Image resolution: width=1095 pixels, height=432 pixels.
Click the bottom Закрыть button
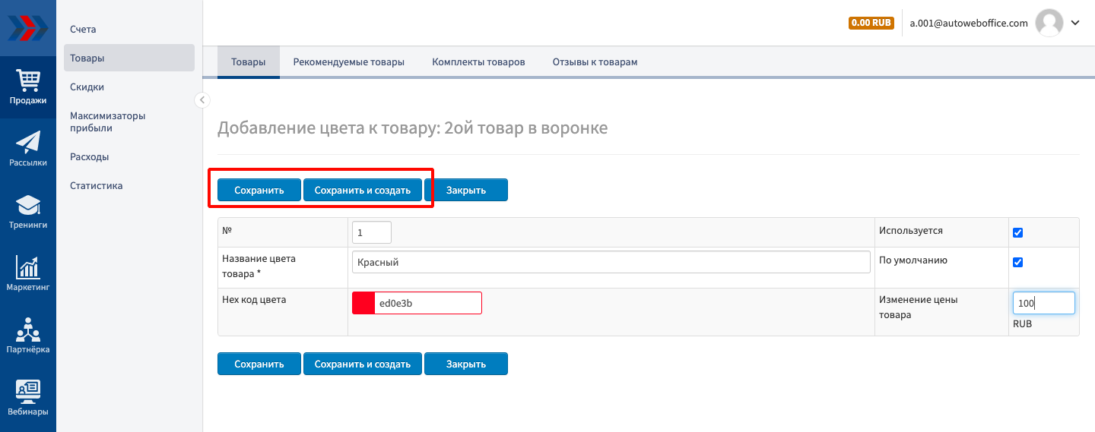pos(465,364)
